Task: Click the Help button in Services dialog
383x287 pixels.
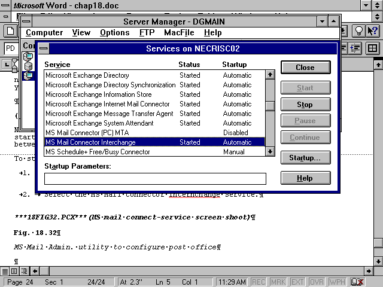Action: coord(306,178)
